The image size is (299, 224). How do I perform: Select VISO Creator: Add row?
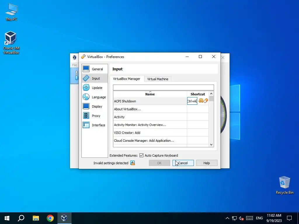point(161,133)
